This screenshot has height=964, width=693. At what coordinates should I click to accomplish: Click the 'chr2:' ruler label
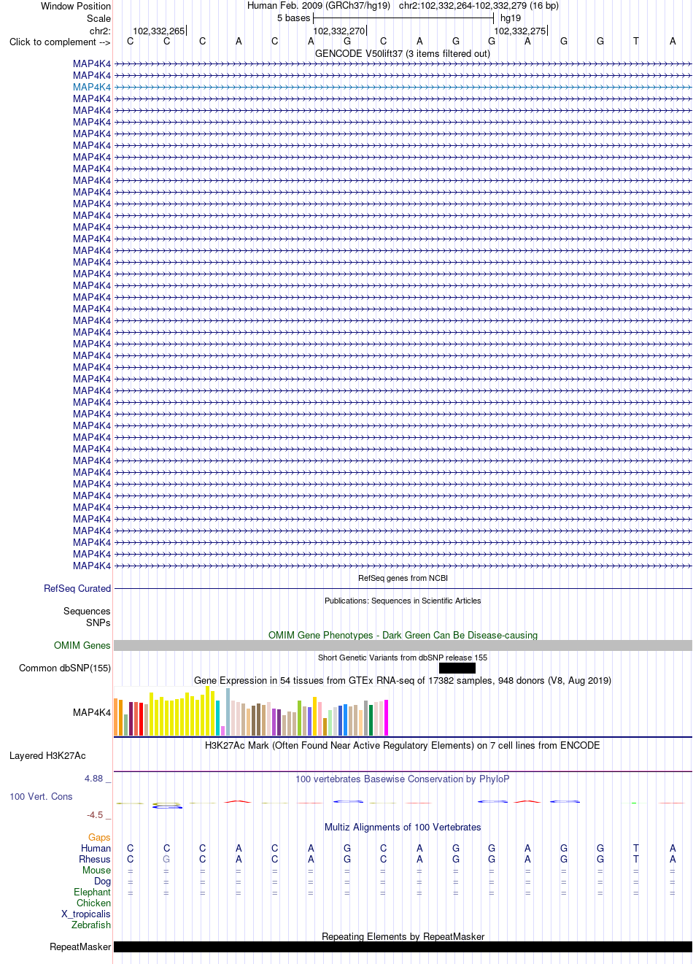100,31
